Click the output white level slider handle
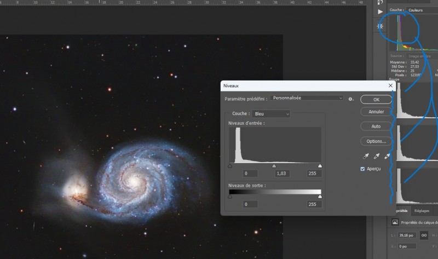This screenshot has height=259, width=438. click(x=320, y=197)
